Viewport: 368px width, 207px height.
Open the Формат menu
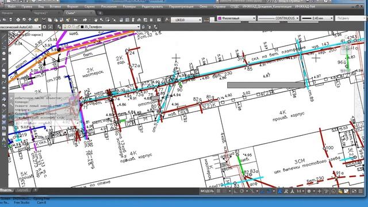click(x=72, y=6)
